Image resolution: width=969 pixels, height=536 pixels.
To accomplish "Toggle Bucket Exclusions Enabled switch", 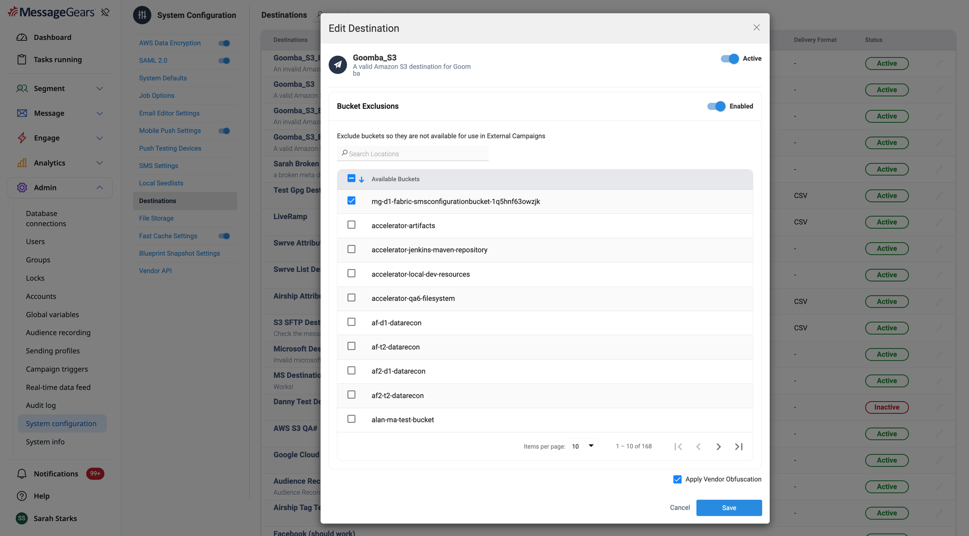I will click(x=716, y=106).
